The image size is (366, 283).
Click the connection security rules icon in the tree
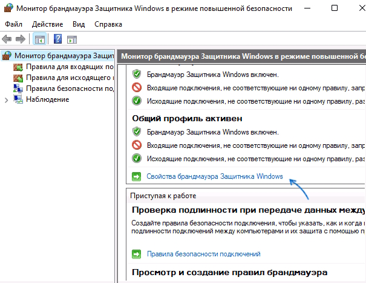point(18,88)
